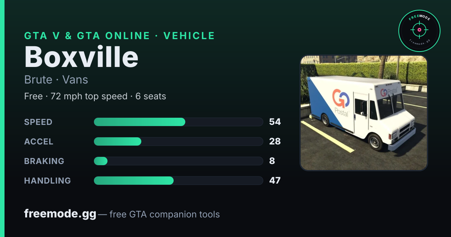451x237 pixels.
Task: Click the braking value 8
Action: [272, 161]
